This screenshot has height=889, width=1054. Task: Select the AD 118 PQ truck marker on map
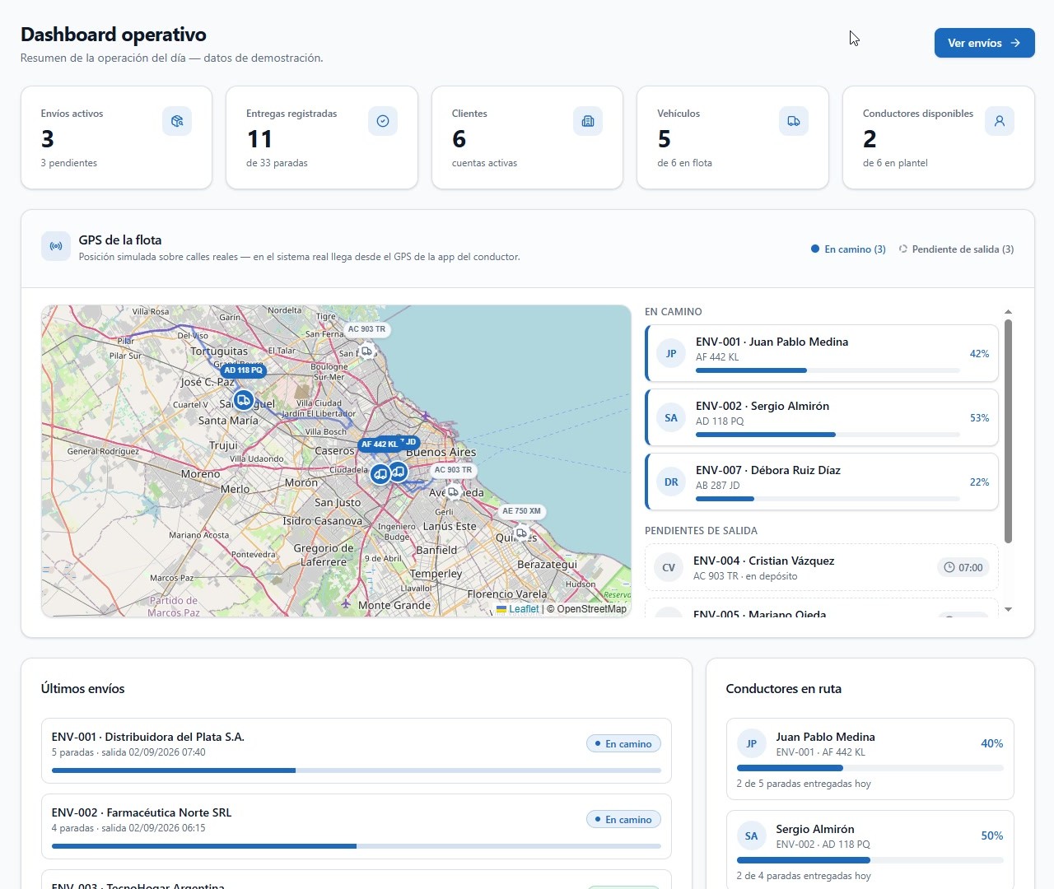[x=243, y=400]
